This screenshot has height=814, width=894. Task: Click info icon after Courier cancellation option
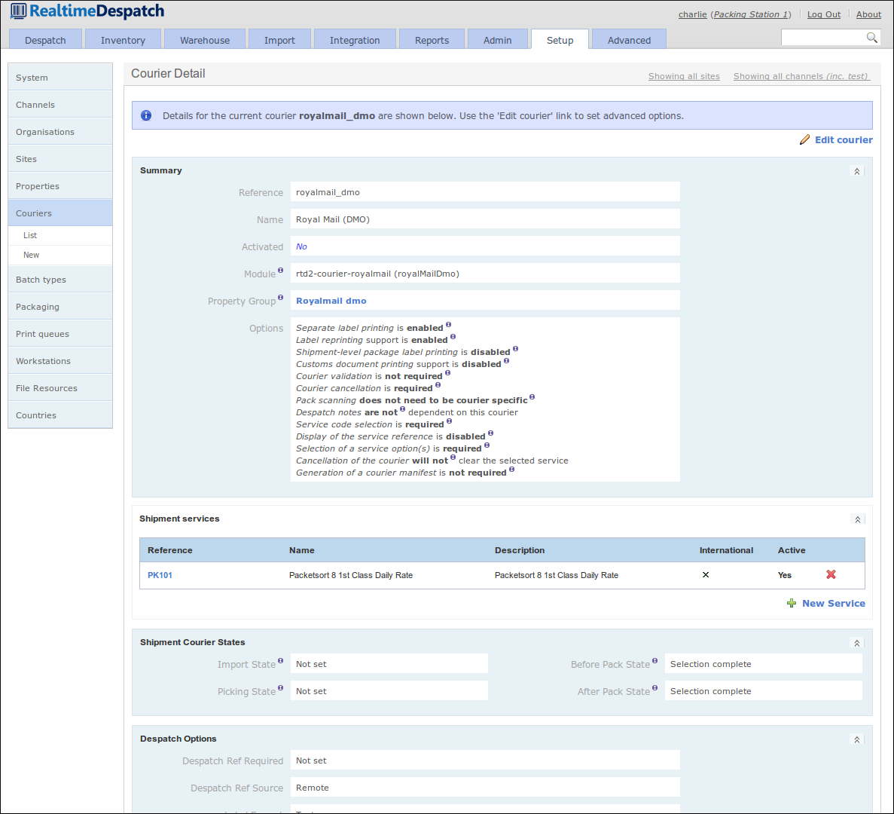click(438, 385)
